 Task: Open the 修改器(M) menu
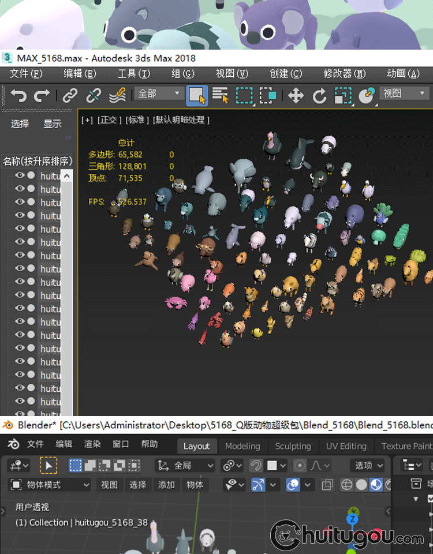tap(345, 74)
